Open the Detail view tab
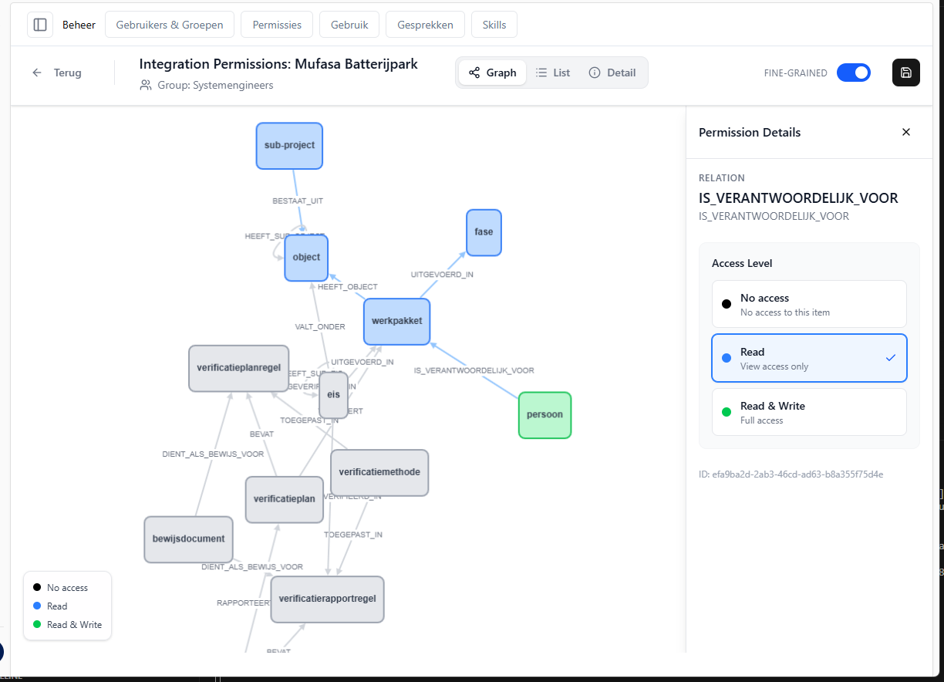The image size is (944, 682). [612, 73]
